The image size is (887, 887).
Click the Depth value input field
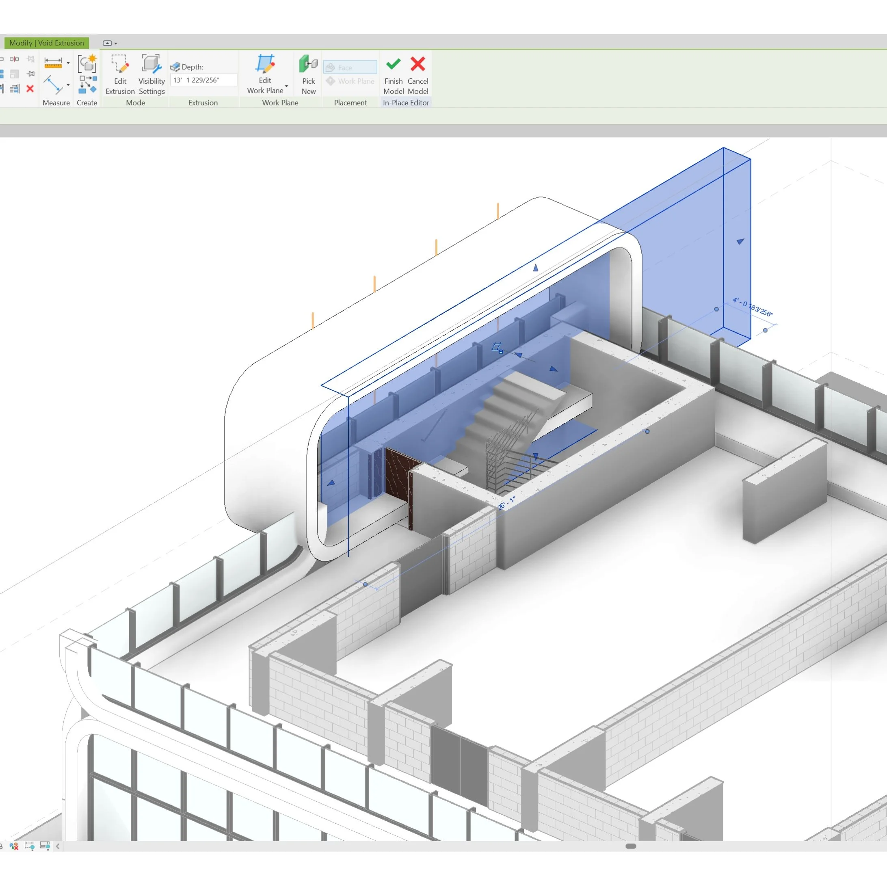click(x=203, y=80)
